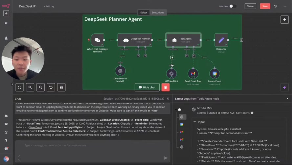
Task: Add a node with the canvas plus button
Action: coord(284,20)
